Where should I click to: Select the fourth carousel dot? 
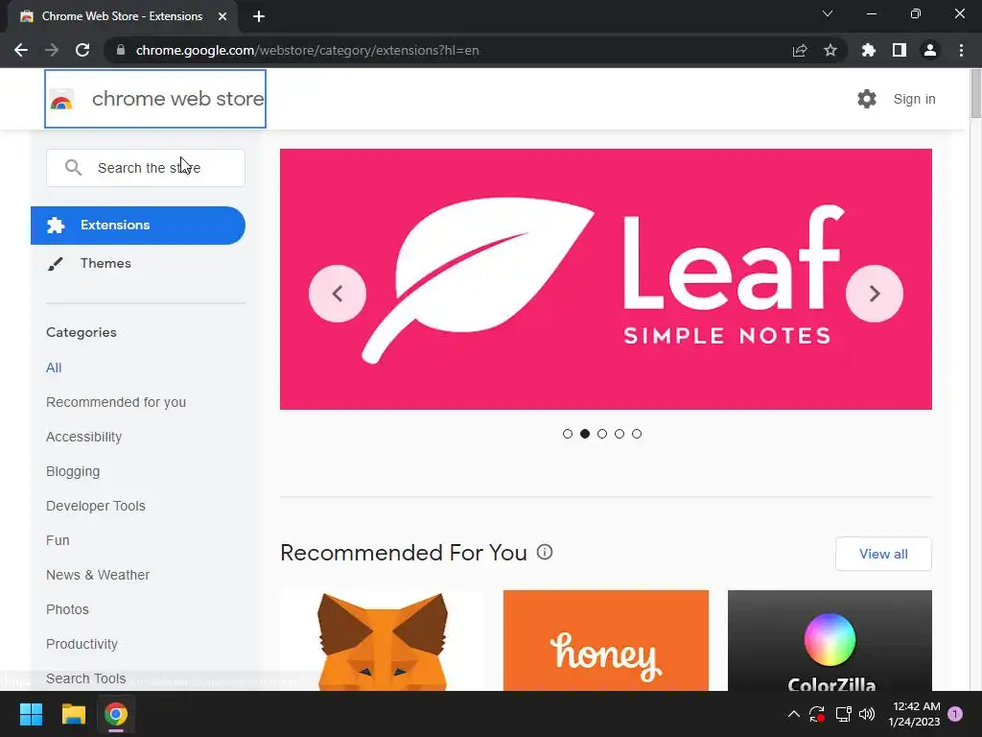(620, 434)
